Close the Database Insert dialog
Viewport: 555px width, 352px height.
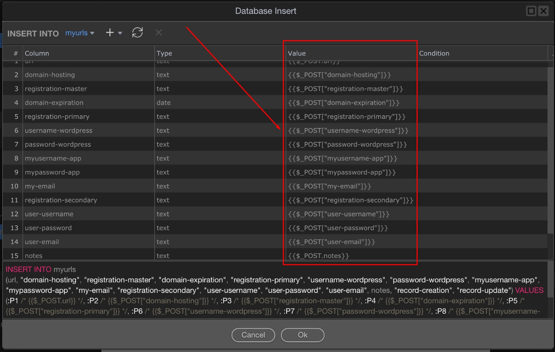544,11
